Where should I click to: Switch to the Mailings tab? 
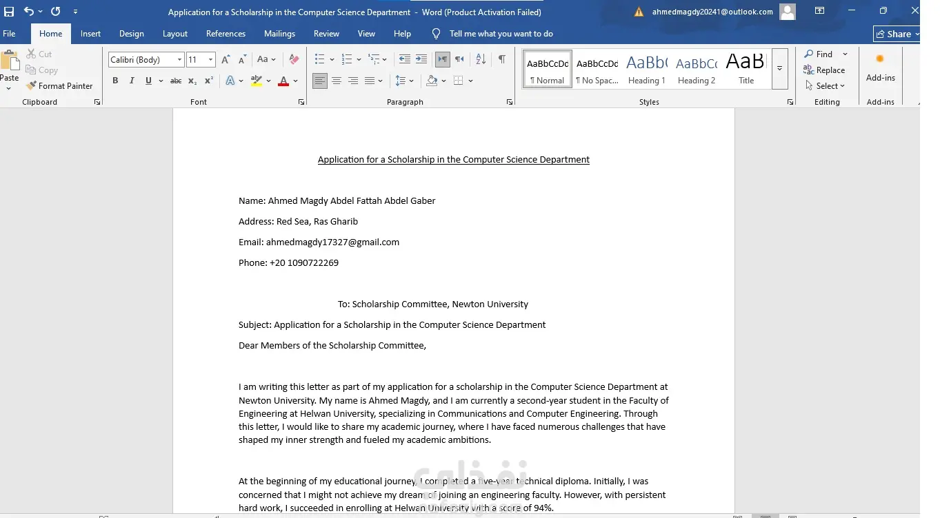279,34
